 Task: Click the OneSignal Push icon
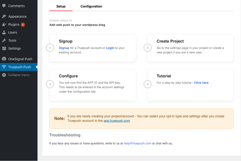(x=4, y=59)
